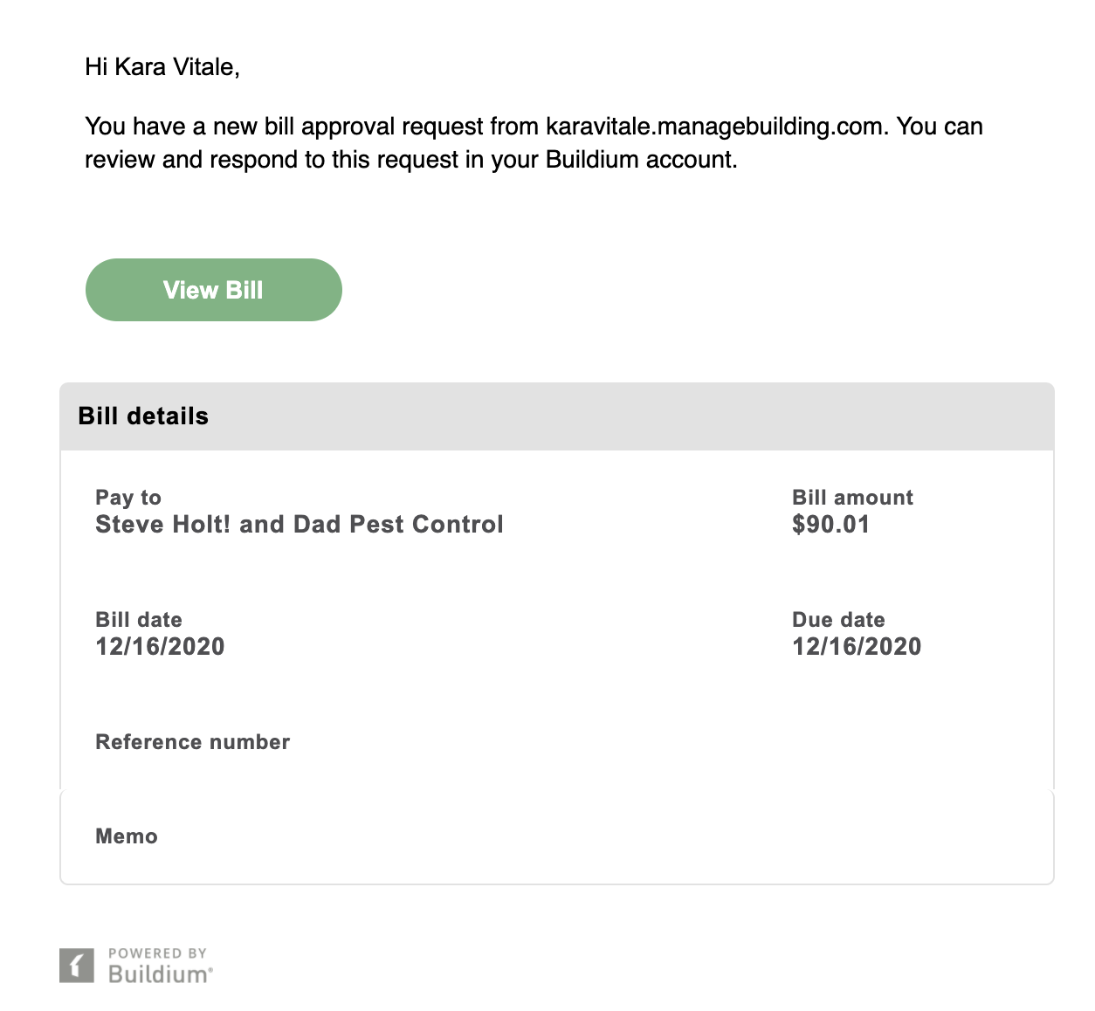Click the $90.01 bill amount value
This screenshot has height=1011, width=1095.
pyautogui.click(x=830, y=525)
